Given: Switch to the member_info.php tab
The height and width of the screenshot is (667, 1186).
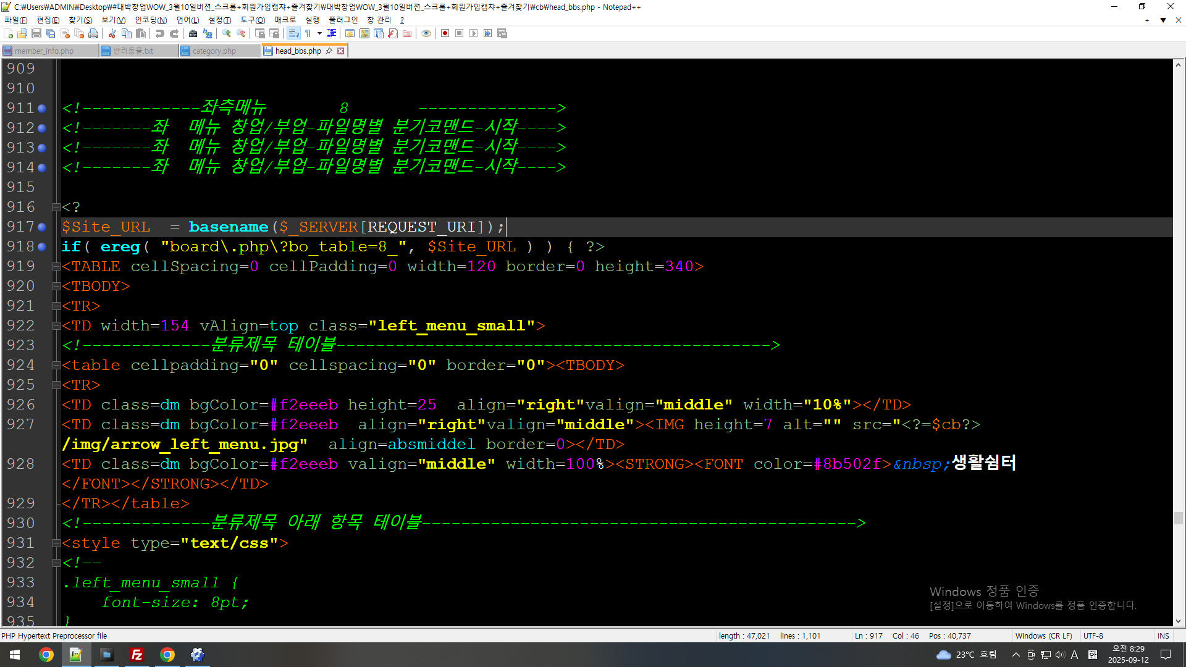Looking at the screenshot, I should [49, 51].
